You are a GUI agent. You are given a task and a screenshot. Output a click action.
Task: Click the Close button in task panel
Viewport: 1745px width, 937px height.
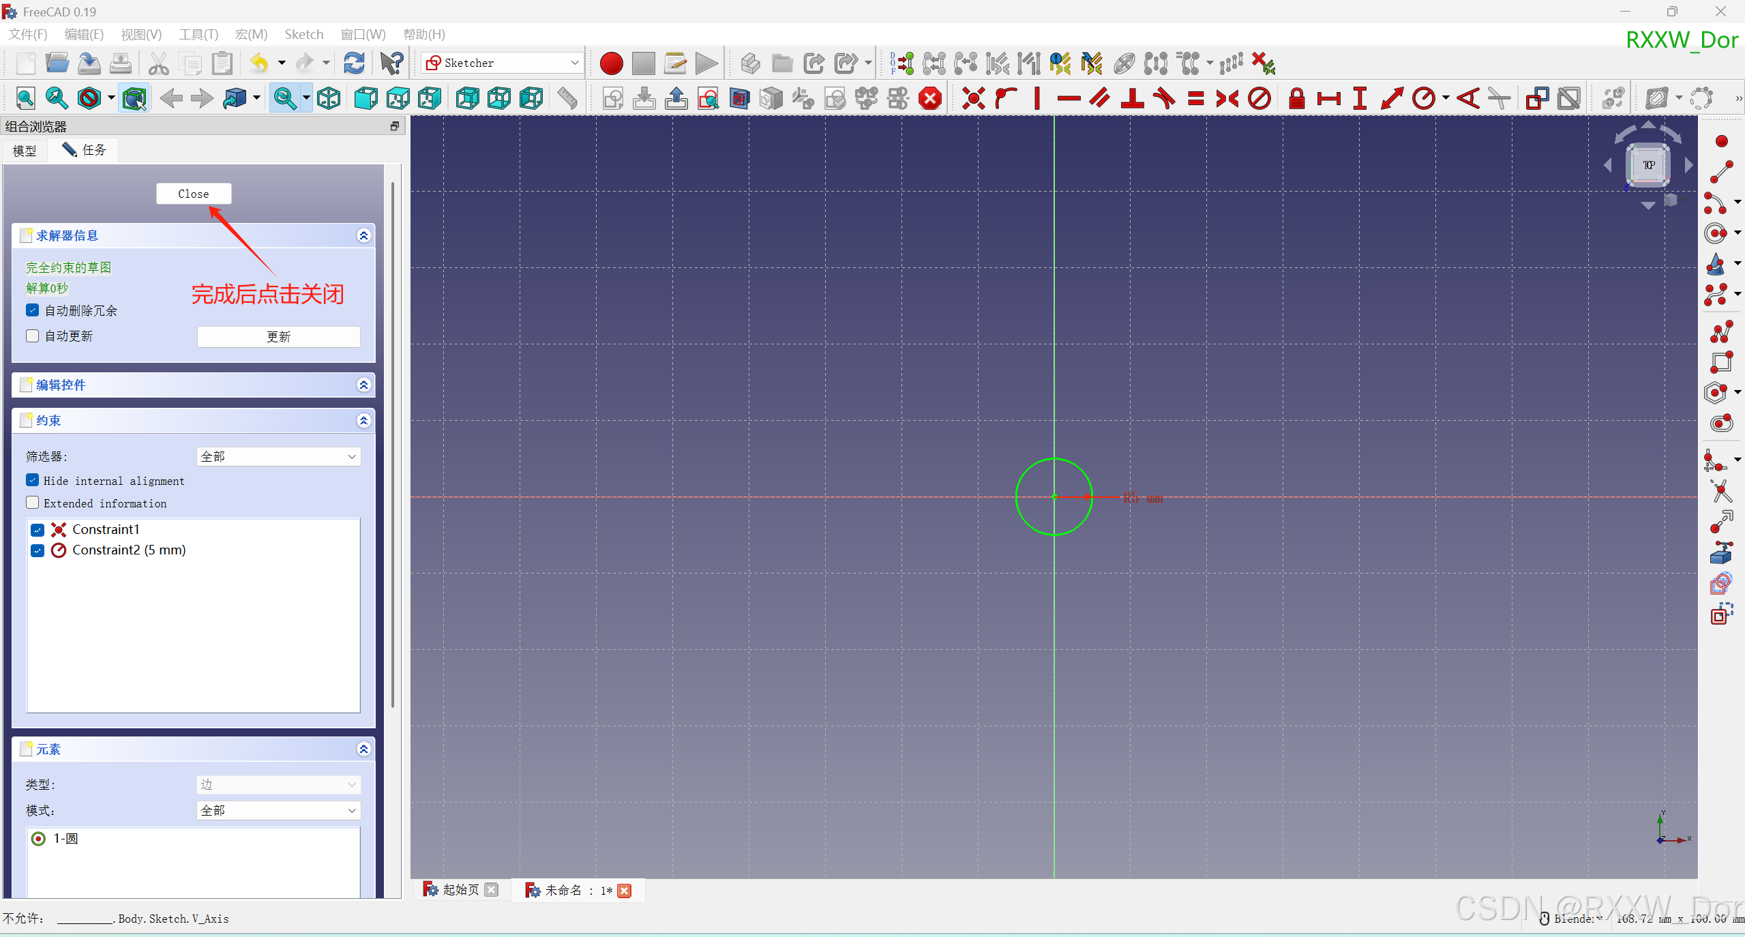194,194
